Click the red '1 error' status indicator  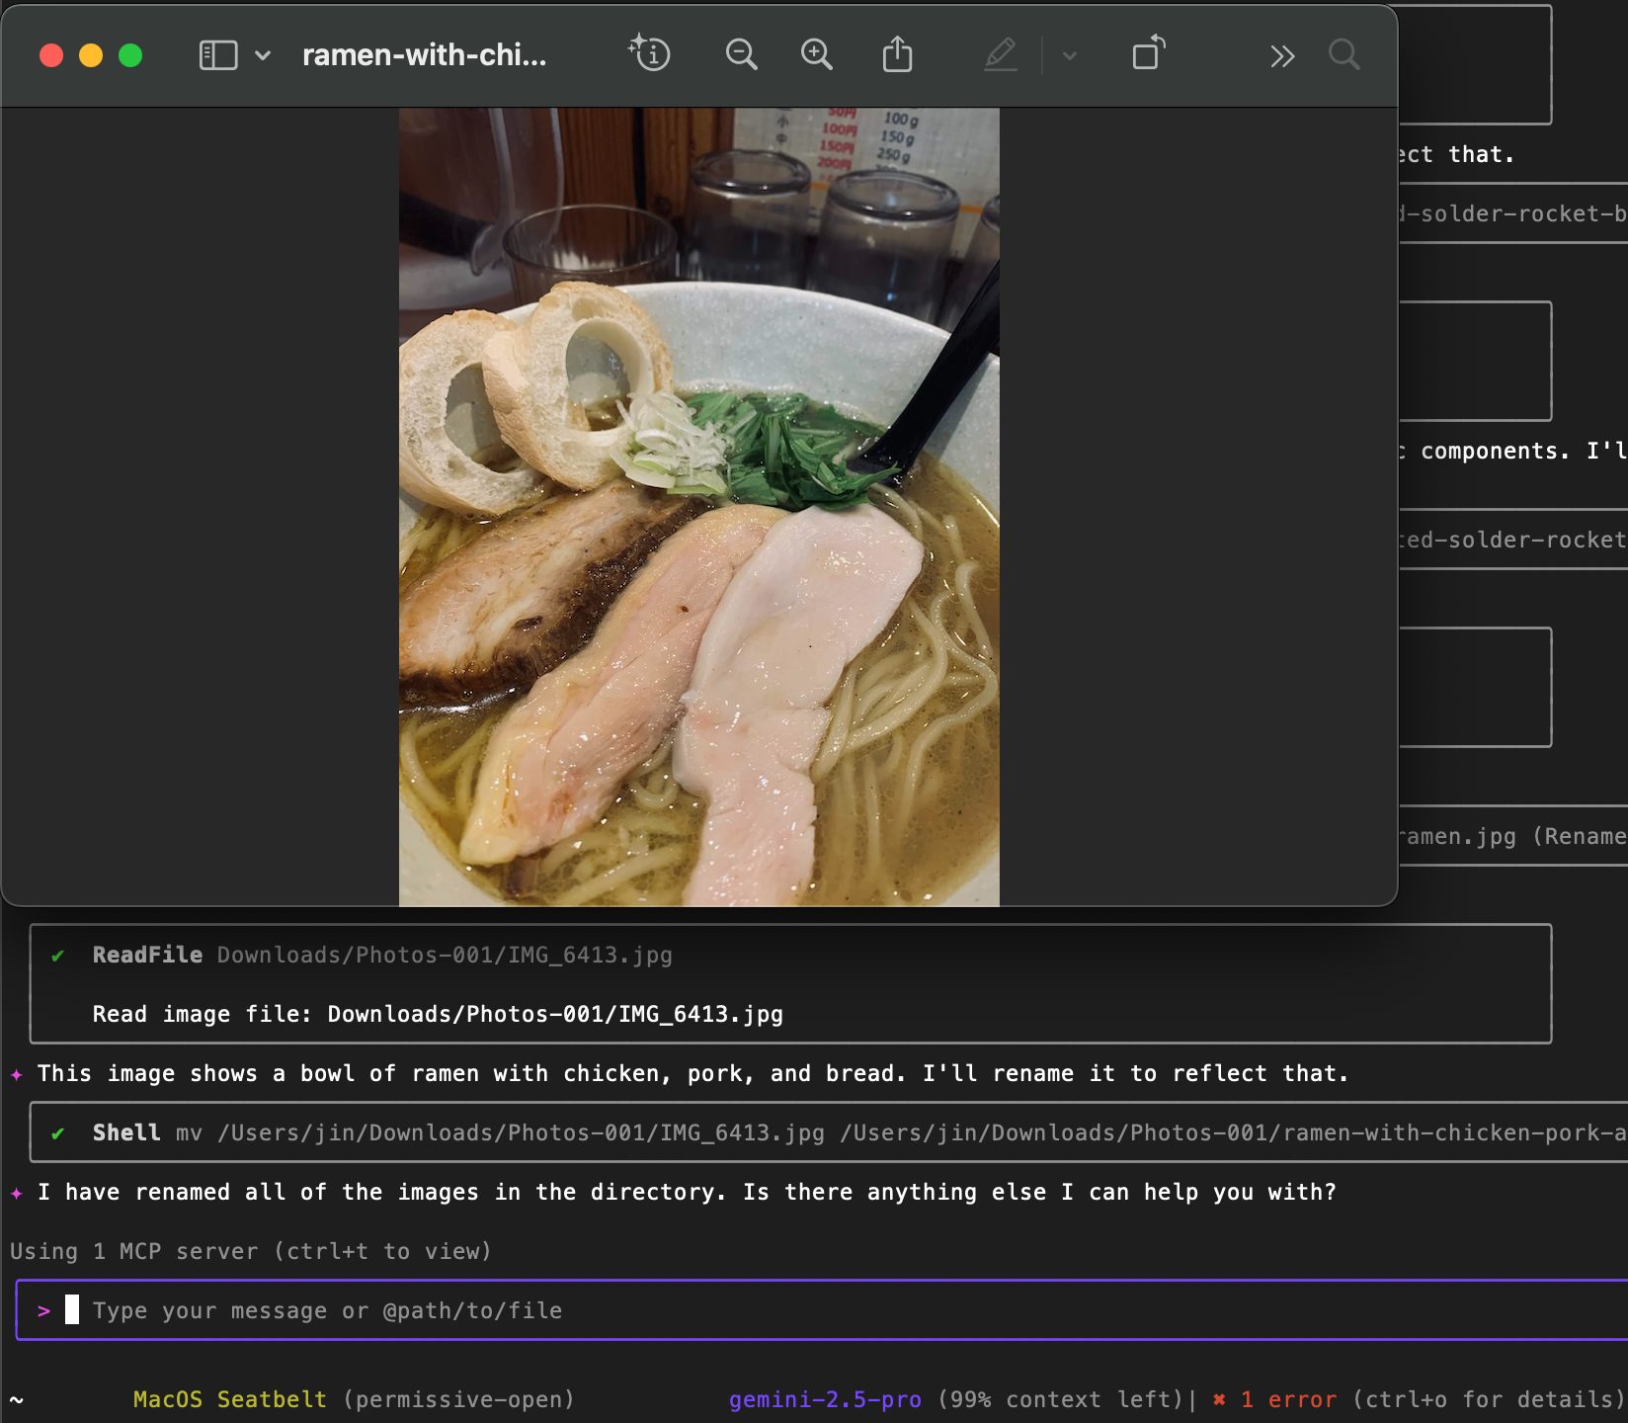(x=1288, y=1399)
